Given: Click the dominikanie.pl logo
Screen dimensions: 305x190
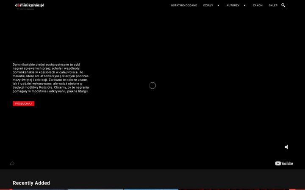Looking at the screenshot, I should [x=30, y=5].
